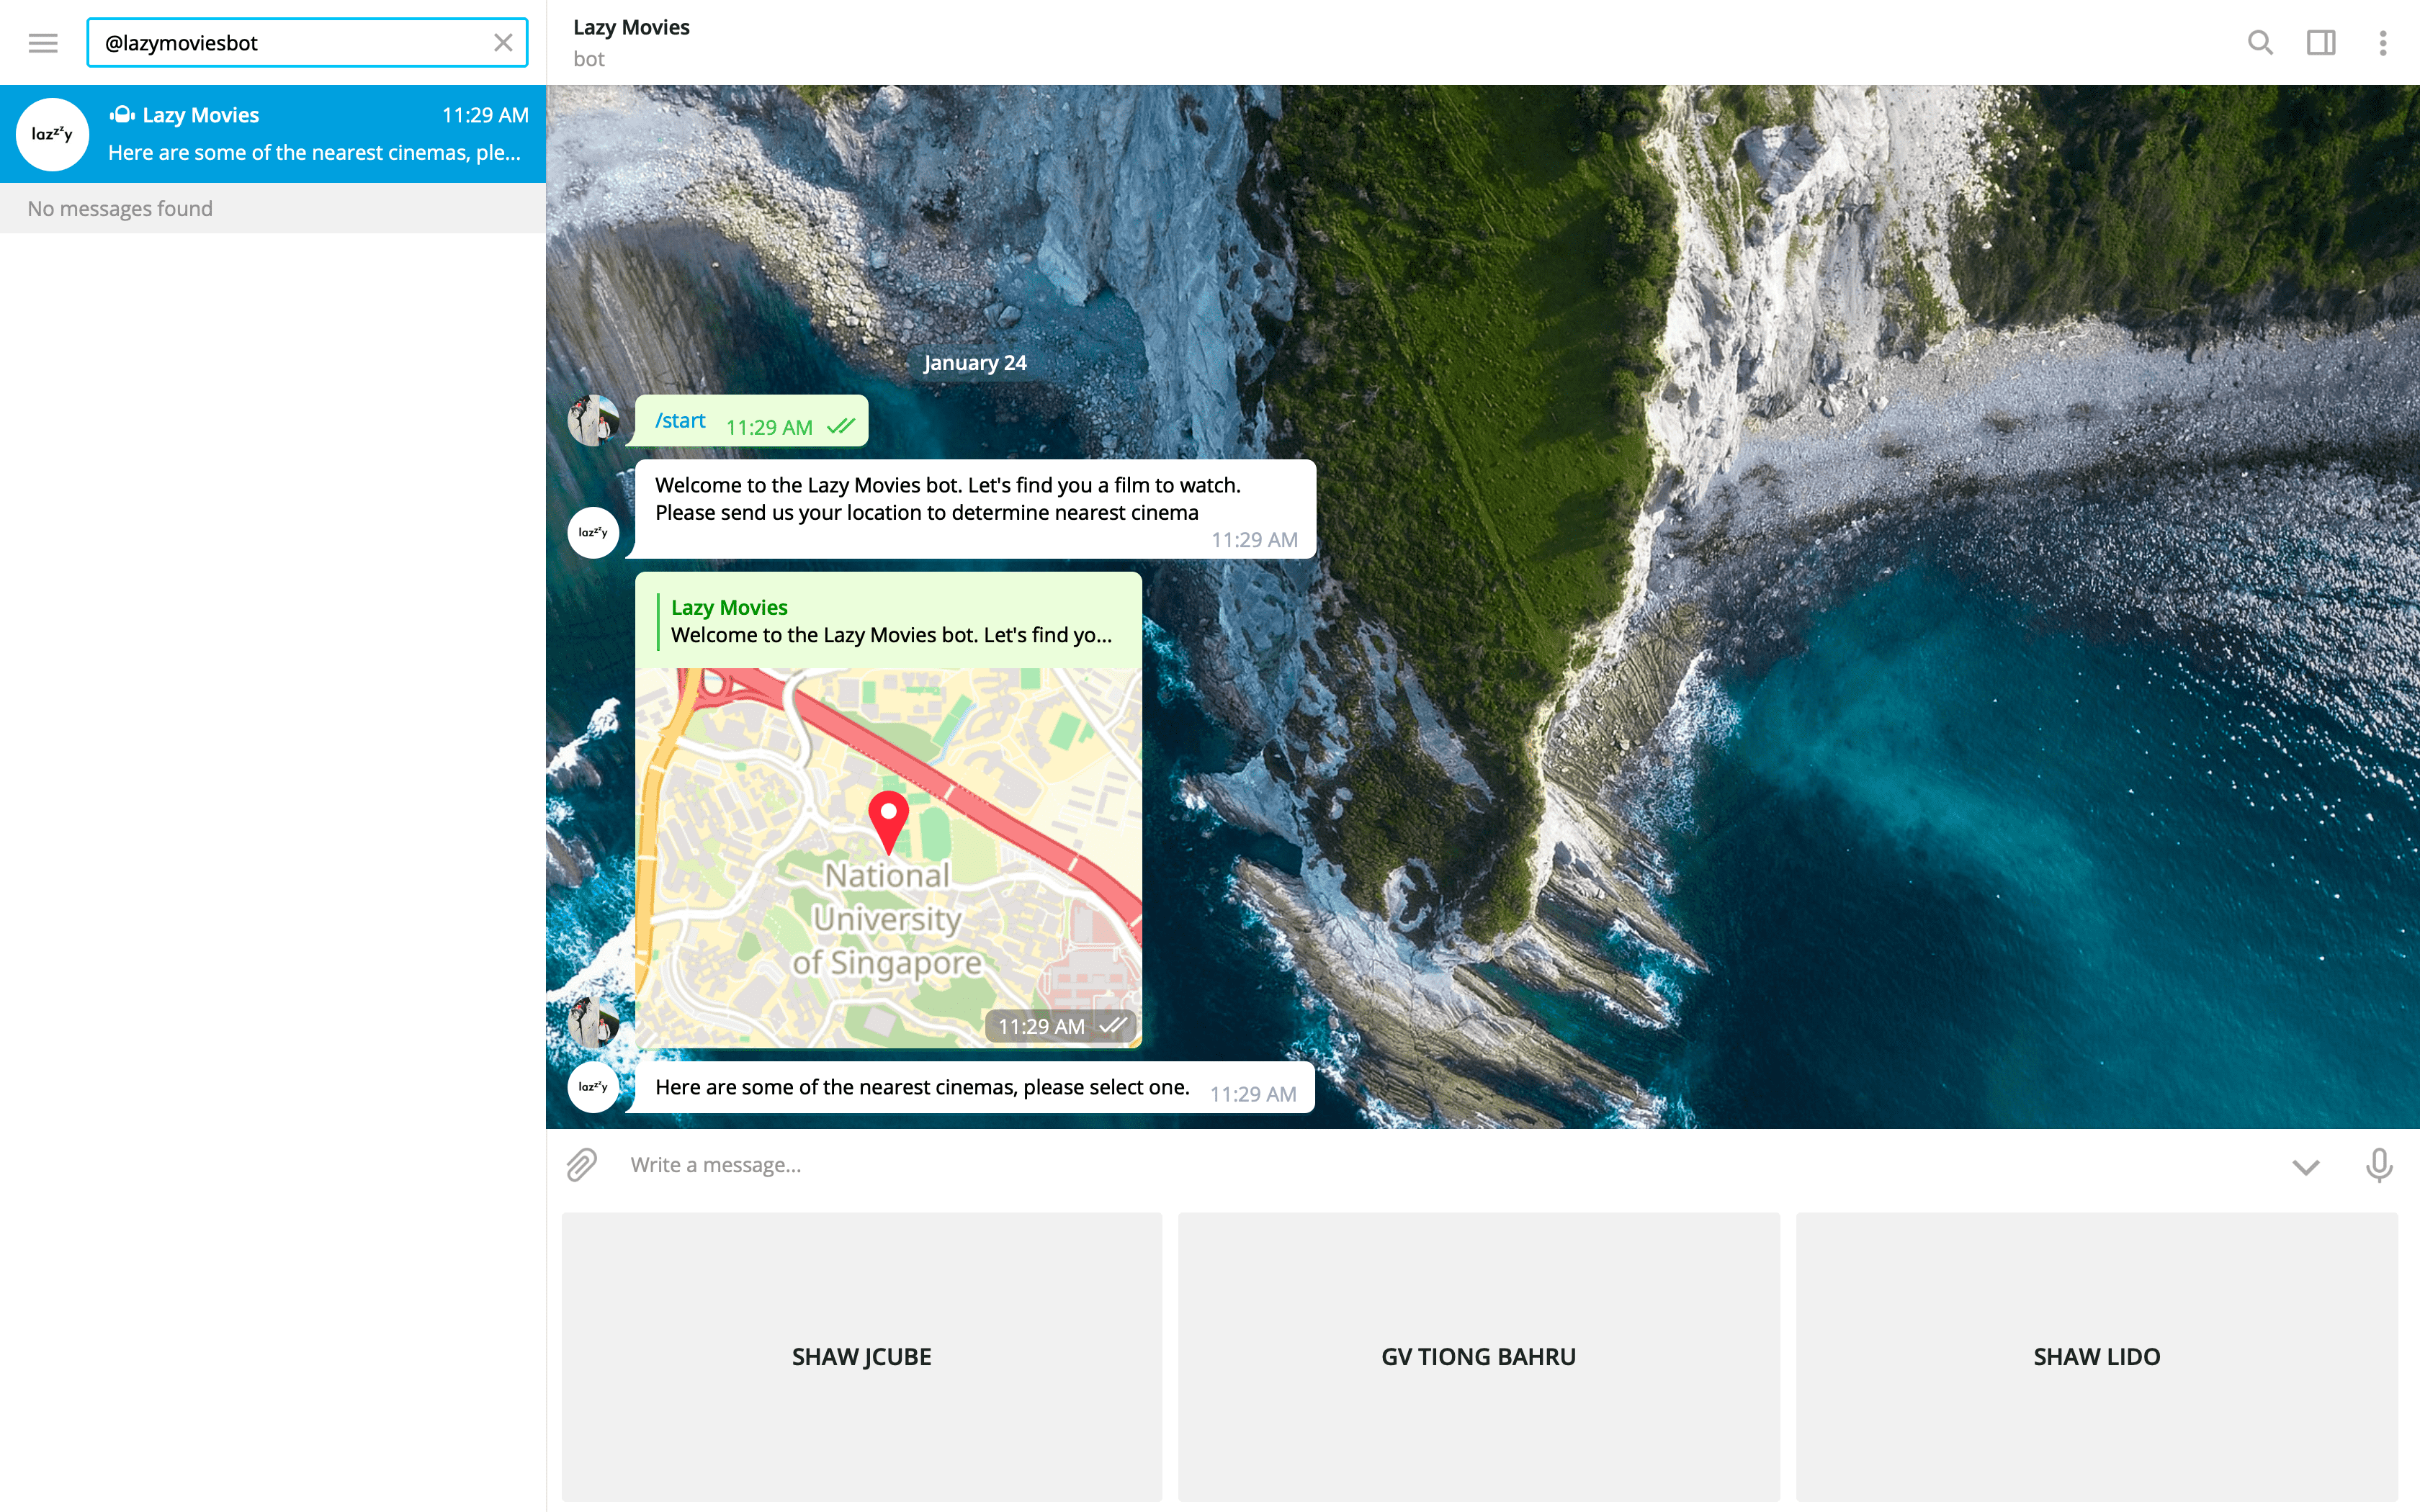This screenshot has height=1512, width=2420.
Task: Clear the search field text
Action: [x=503, y=43]
